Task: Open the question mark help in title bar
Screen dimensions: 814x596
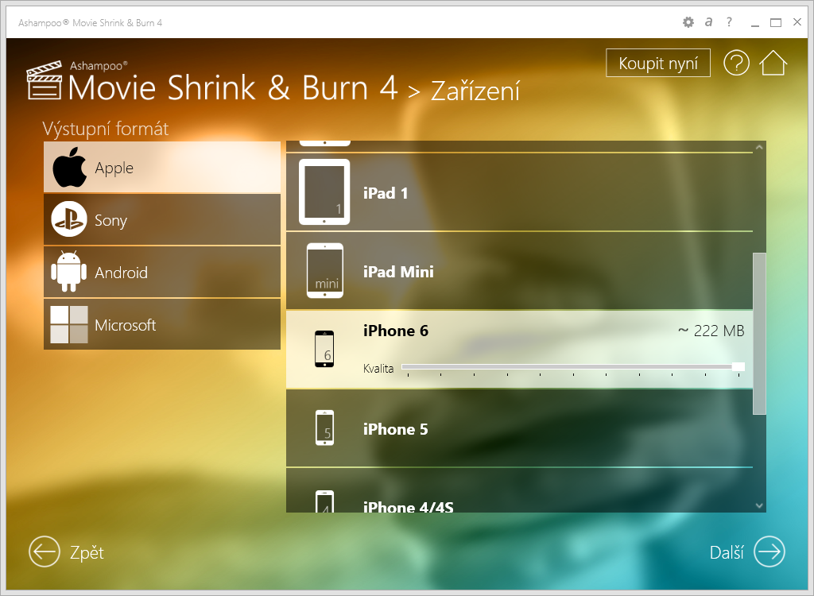Action: coord(730,21)
